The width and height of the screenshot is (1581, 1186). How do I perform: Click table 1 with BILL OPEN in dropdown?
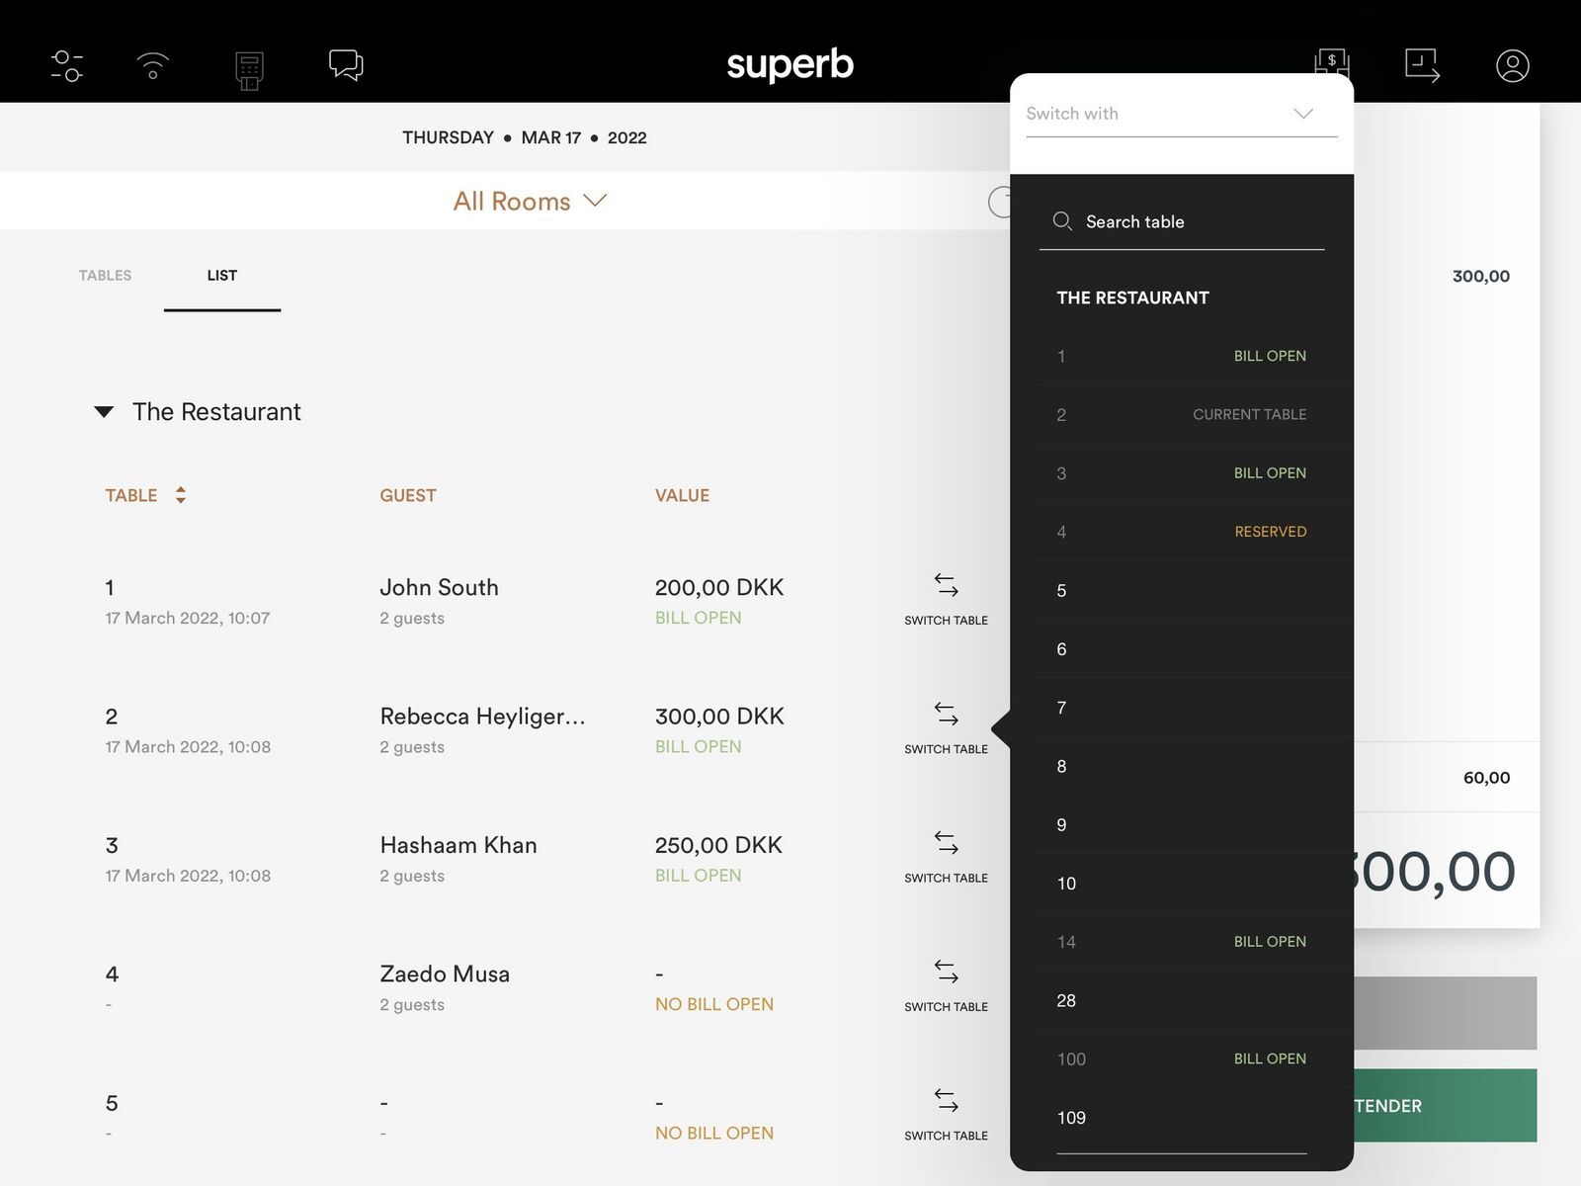click(x=1181, y=356)
